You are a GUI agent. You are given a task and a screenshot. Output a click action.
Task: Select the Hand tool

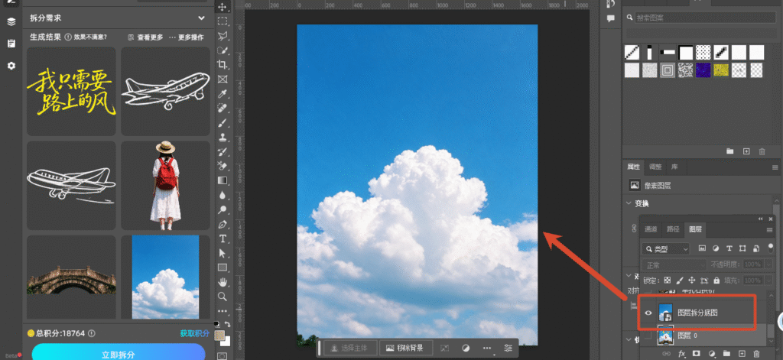pyautogui.click(x=223, y=281)
